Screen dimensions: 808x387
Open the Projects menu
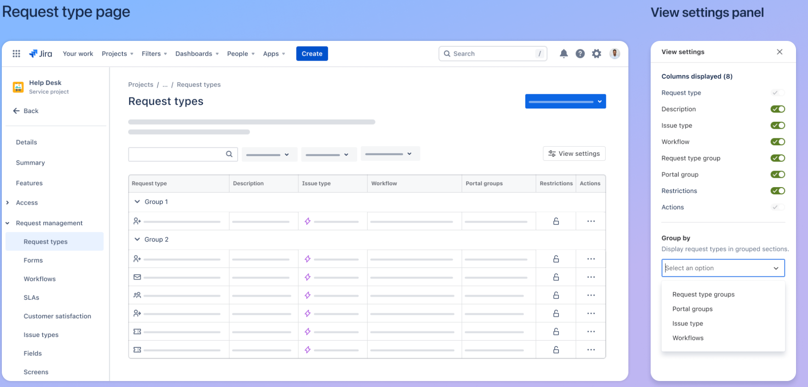pos(117,54)
